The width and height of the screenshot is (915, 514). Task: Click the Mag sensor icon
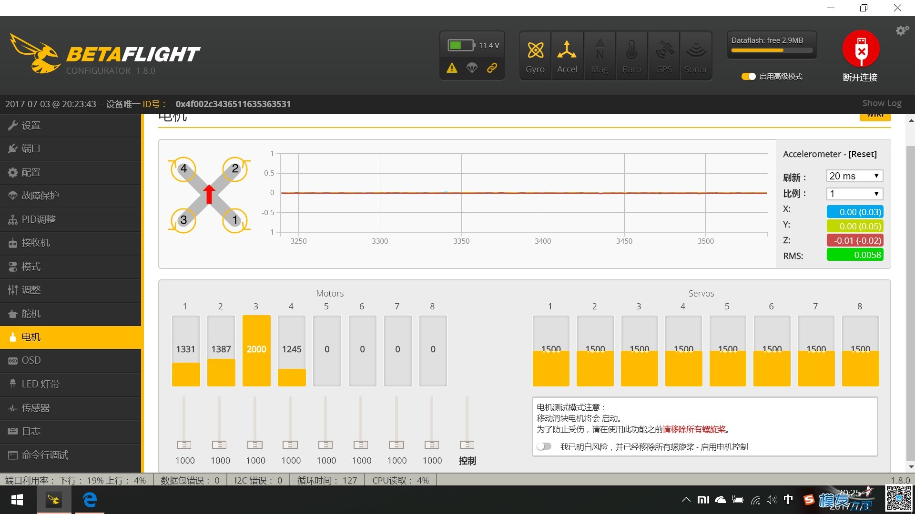tap(600, 56)
